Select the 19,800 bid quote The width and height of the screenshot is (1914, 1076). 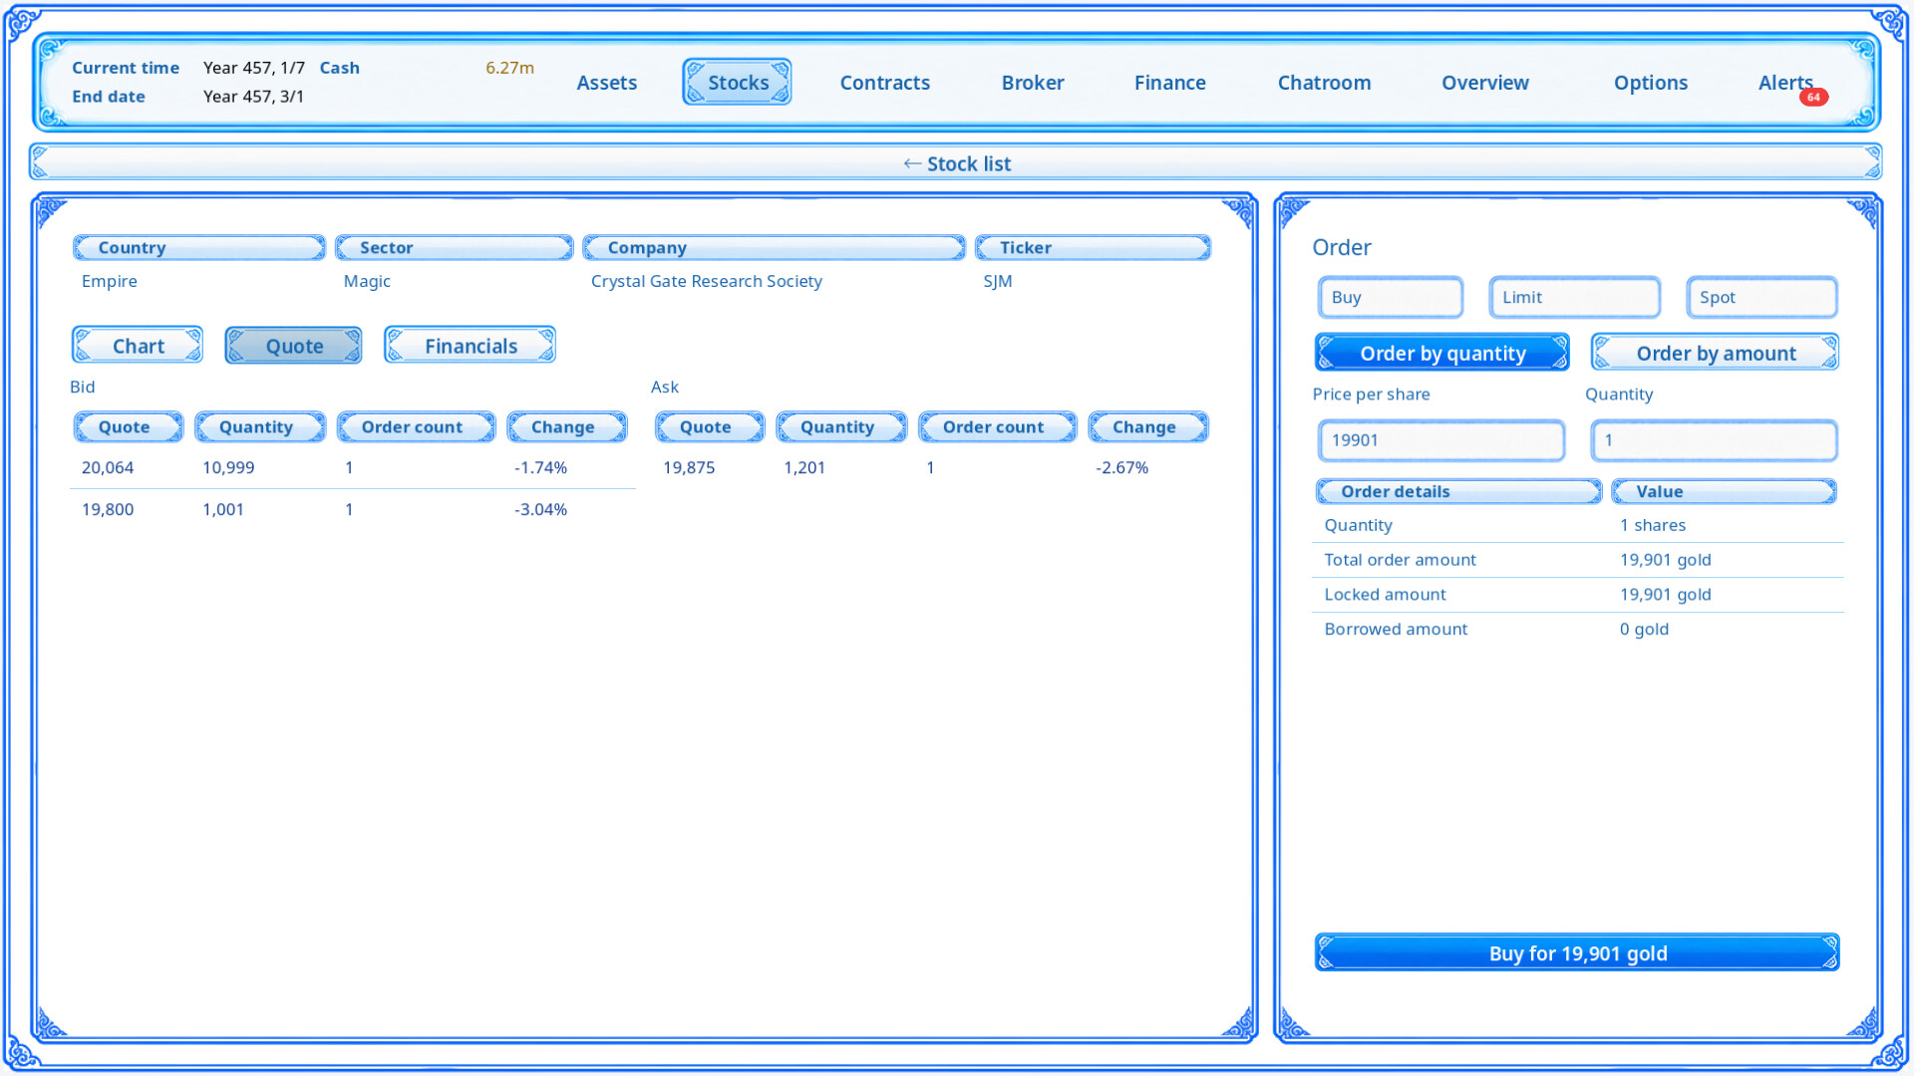(108, 509)
